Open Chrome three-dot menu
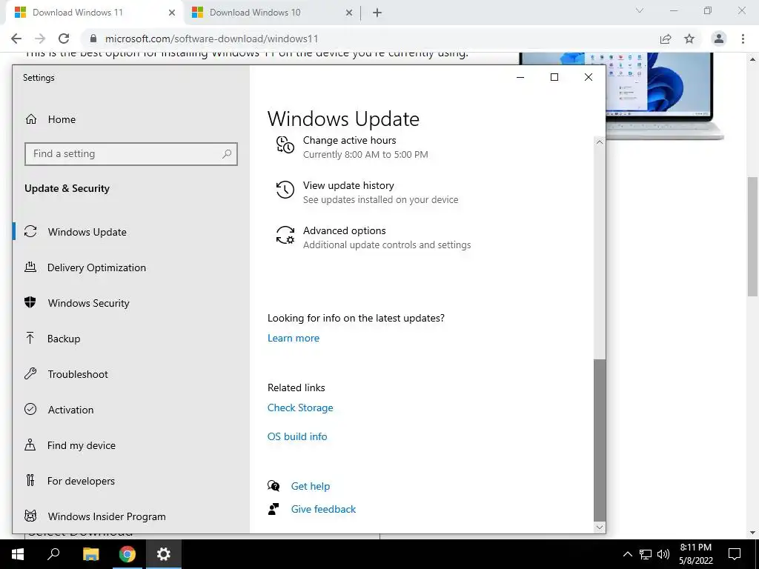 pyautogui.click(x=743, y=39)
